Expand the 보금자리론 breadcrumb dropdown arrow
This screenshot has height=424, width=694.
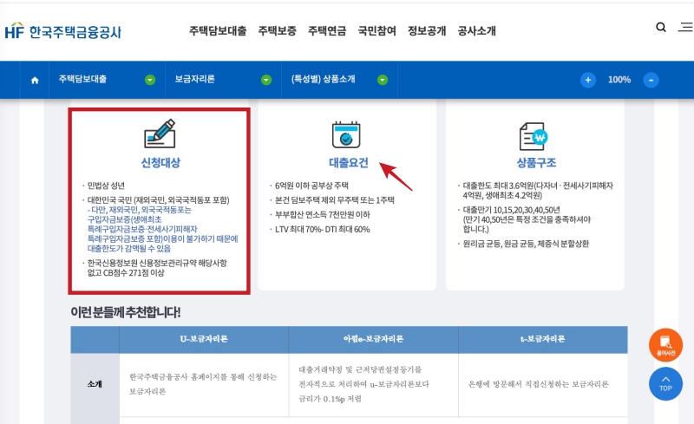point(266,80)
